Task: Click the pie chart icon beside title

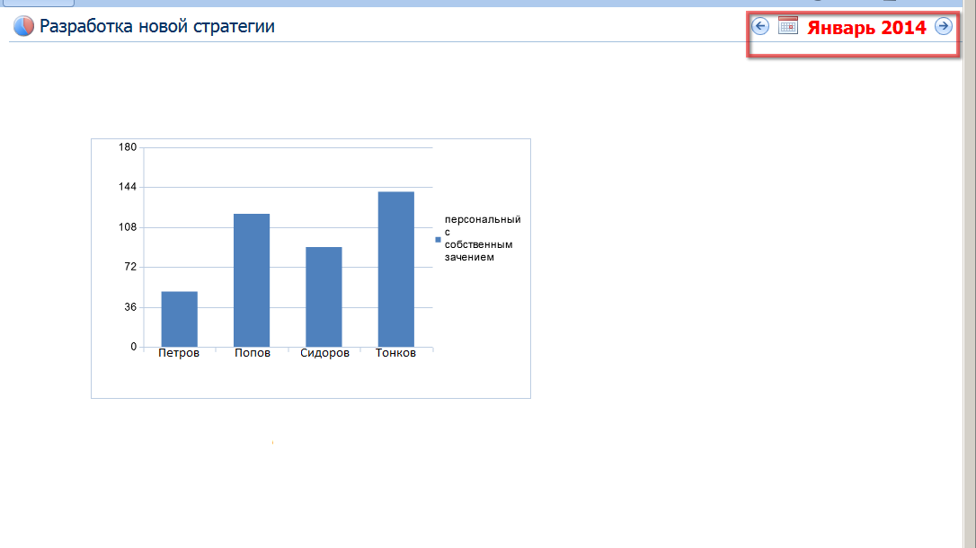Action: pos(23,27)
